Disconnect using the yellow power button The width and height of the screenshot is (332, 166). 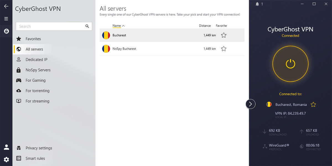click(290, 64)
